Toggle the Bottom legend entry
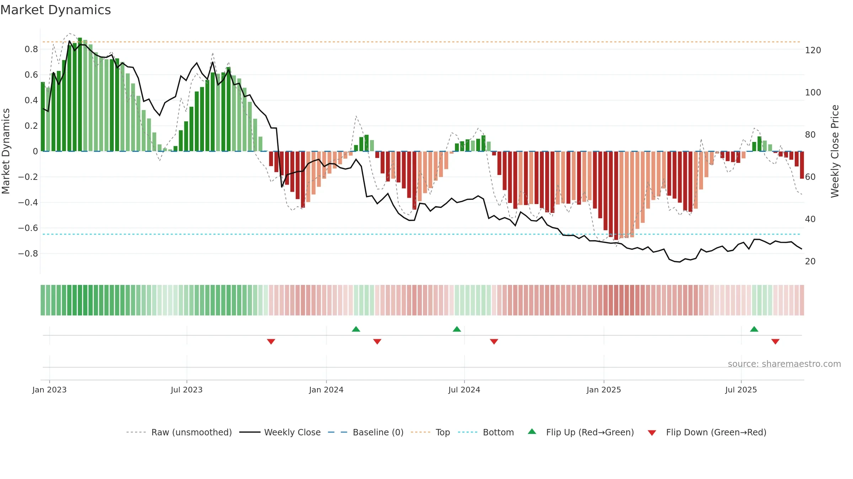 486,432
